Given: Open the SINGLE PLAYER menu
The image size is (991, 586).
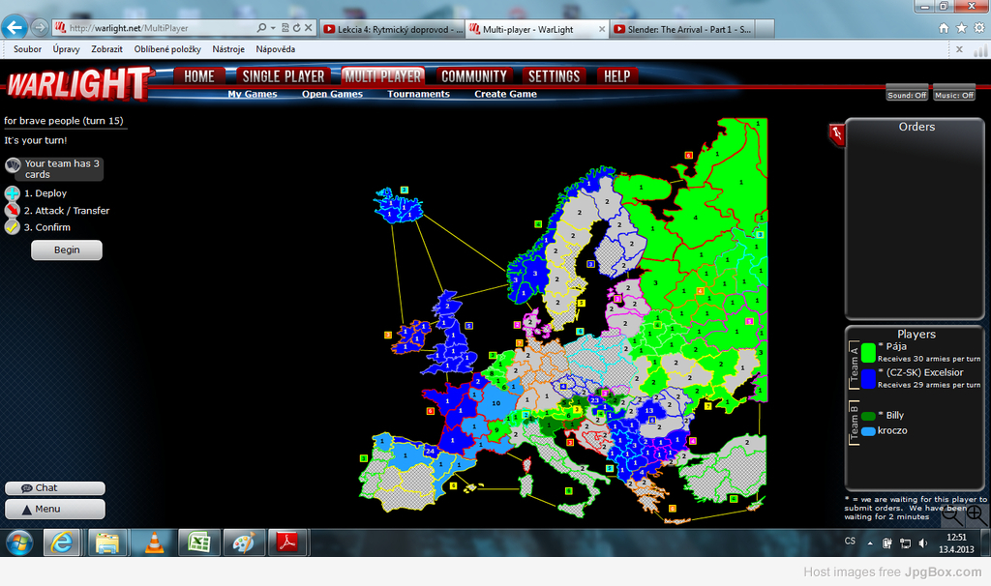Looking at the screenshot, I should coord(282,76).
